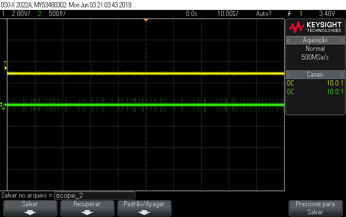Select the orange trigger time reference marker
Viewport: 346px width, 217px height.
(146, 20)
